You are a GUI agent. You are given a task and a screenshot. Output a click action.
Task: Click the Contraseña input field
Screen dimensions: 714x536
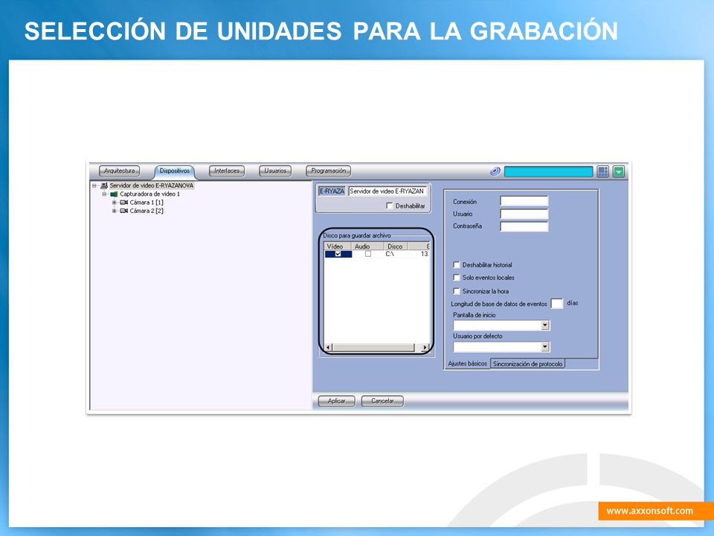524,226
